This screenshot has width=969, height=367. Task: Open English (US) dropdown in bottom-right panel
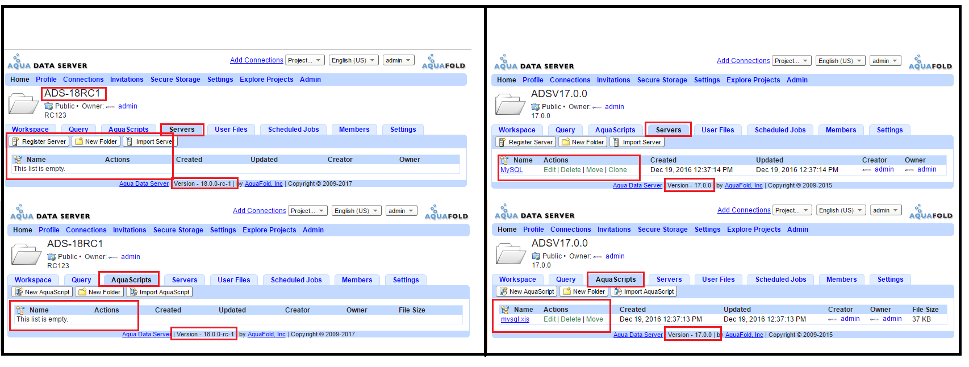click(x=841, y=210)
